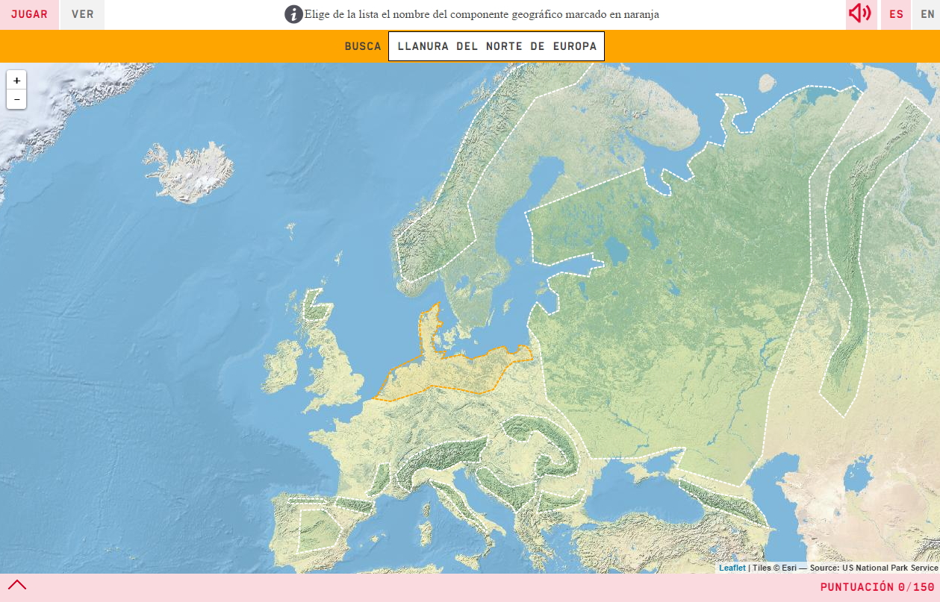
Task: Mute the sound using speaker icon
Action: (860, 14)
